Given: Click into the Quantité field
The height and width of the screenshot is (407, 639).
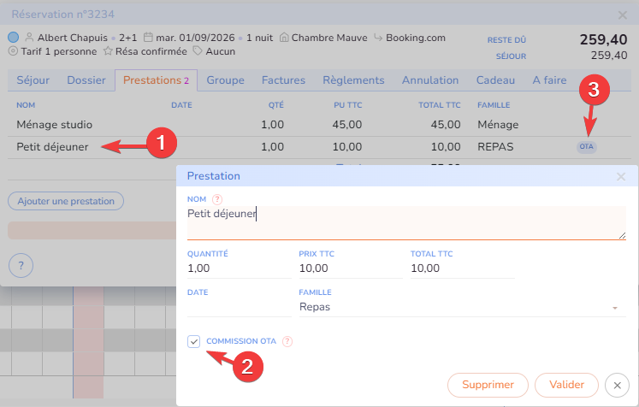Looking at the screenshot, I should 238,268.
